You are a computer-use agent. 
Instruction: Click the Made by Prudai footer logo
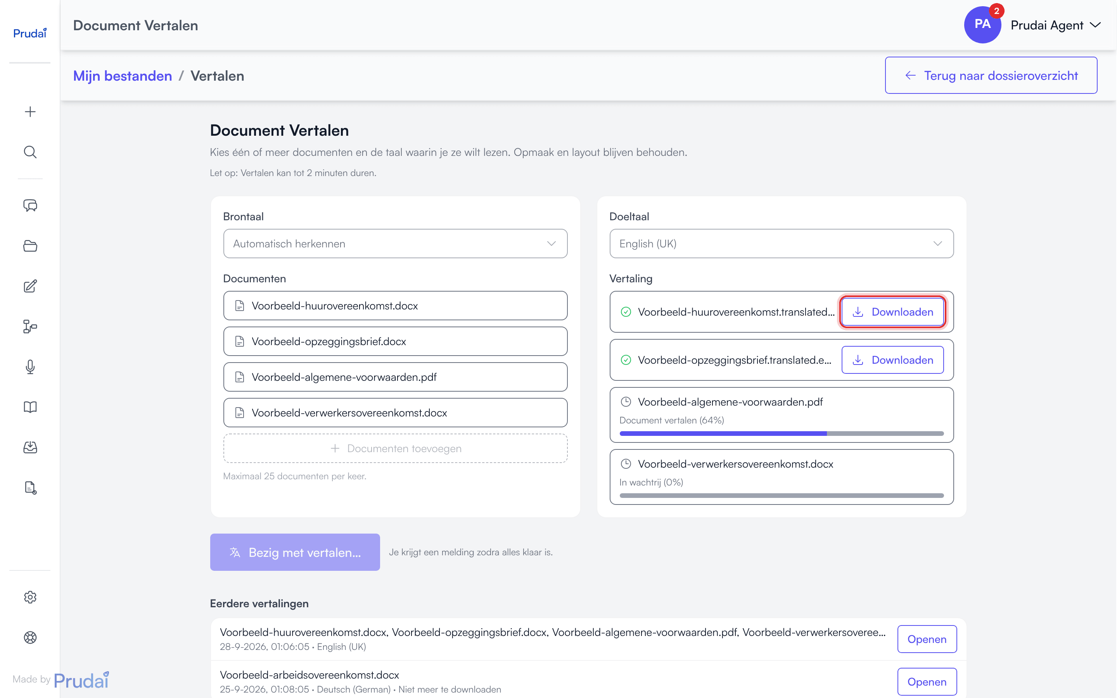pyautogui.click(x=61, y=679)
